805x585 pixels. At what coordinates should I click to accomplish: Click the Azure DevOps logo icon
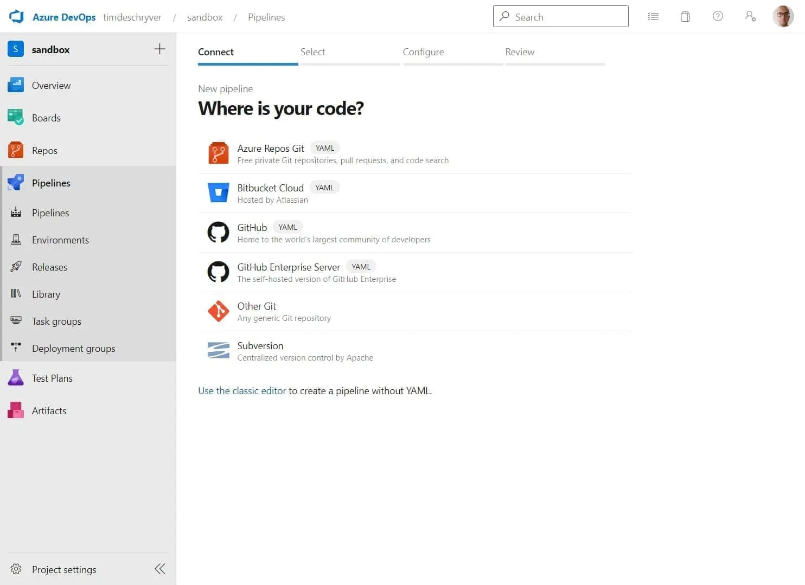coord(17,16)
